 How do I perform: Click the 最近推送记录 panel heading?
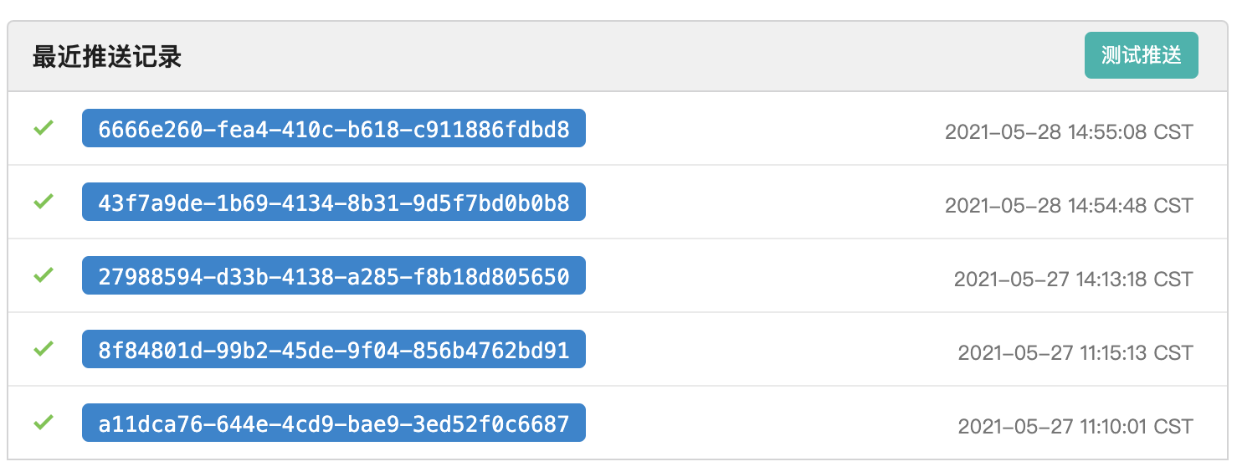point(107,57)
